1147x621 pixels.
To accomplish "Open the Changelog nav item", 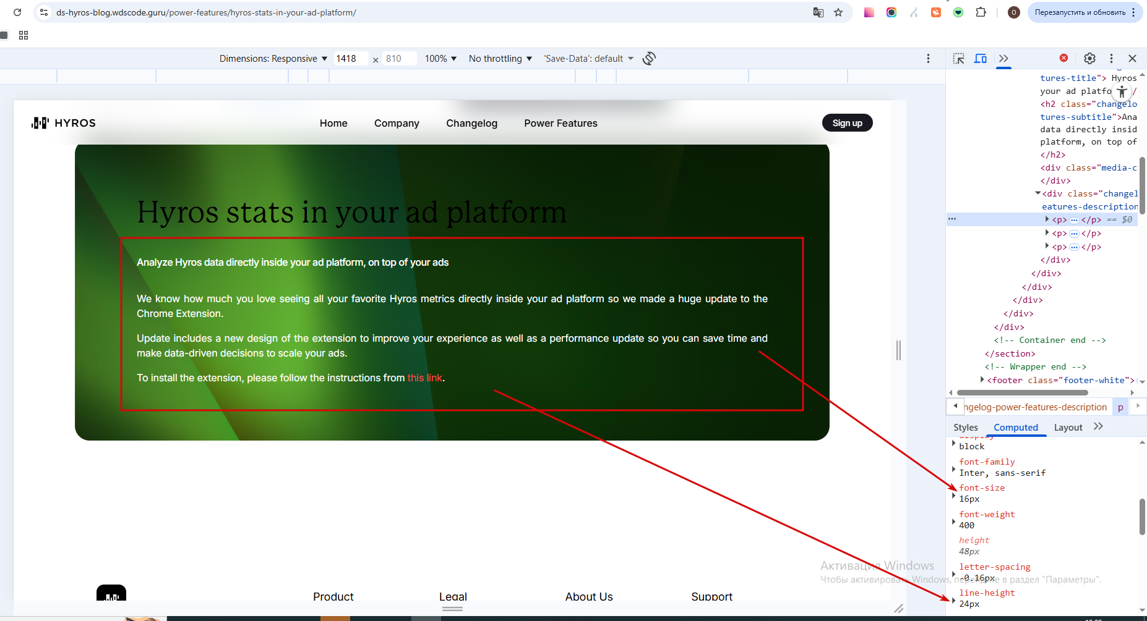I will point(471,123).
